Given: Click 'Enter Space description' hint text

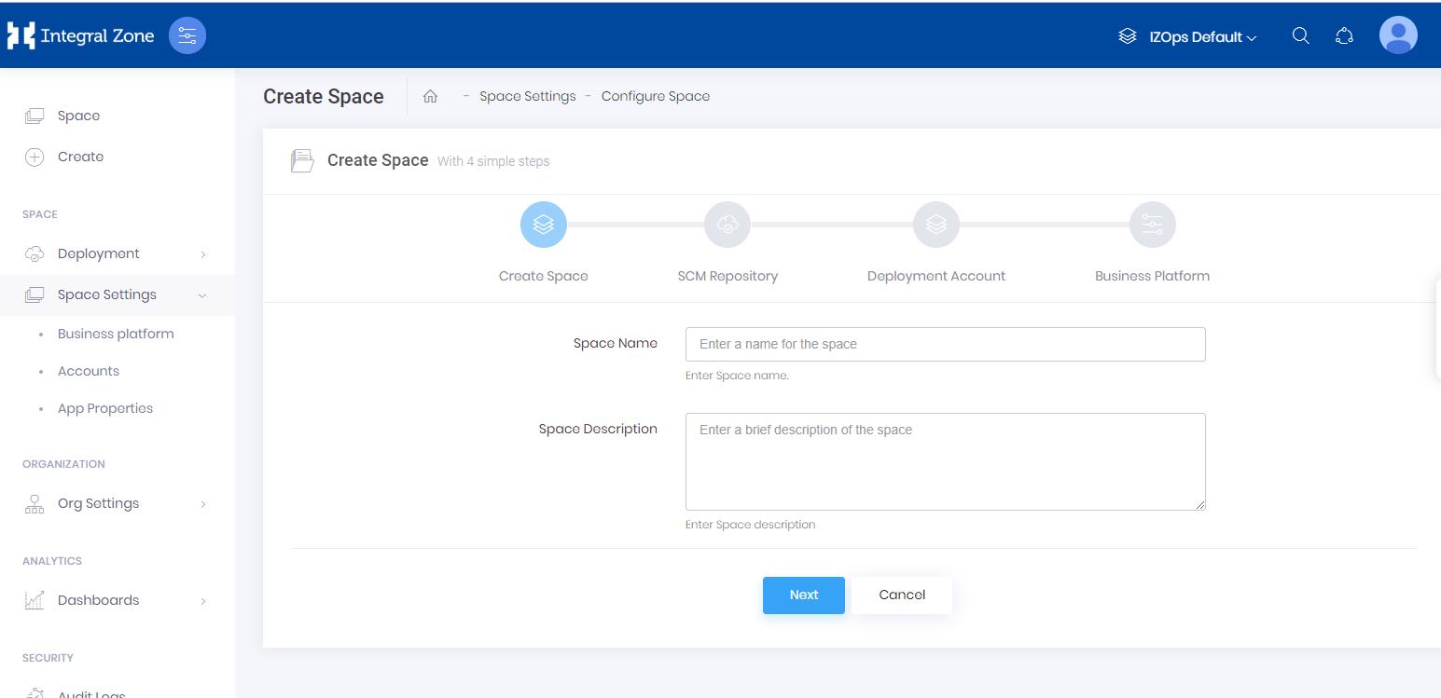Looking at the screenshot, I should (x=751, y=525).
